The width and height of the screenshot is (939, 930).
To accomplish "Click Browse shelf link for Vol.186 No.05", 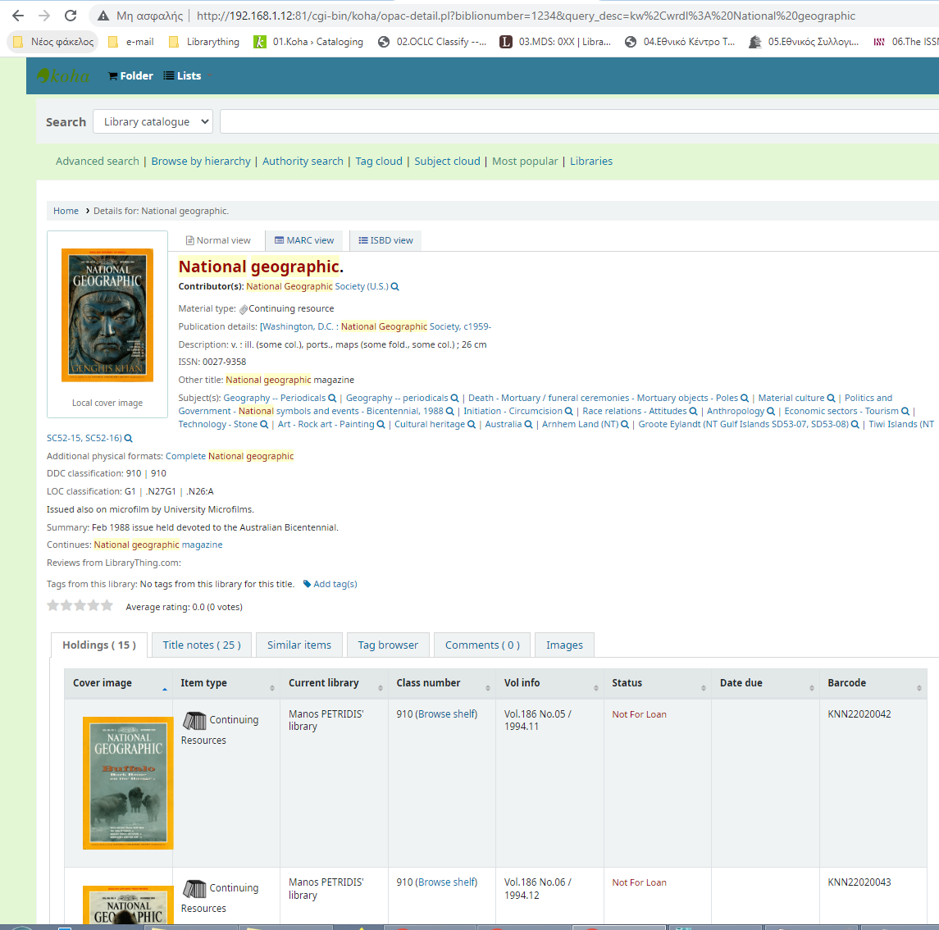I will (x=446, y=714).
